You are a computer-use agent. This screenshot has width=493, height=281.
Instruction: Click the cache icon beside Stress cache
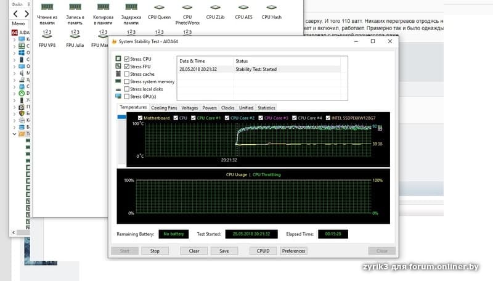pos(118,73)
